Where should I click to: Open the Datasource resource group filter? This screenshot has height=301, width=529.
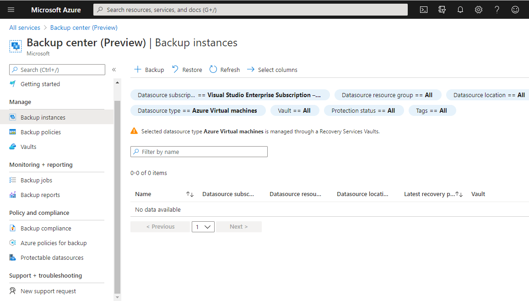pyautogui.click(x=388, y=95)
